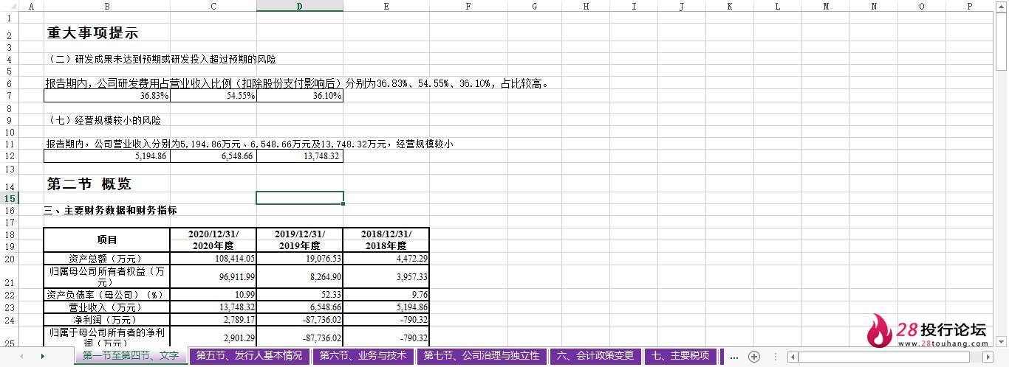1009x367 pixels.
Task: Click header cell 2018/12/31/ 2018年度
Action: (x=386, y=240)
